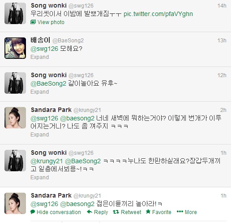Image resolution: width=231 pixels, height=223 pixels.
Task: Open the Sandara Park name in the 2h tweet
Action: tap(51, 110)
